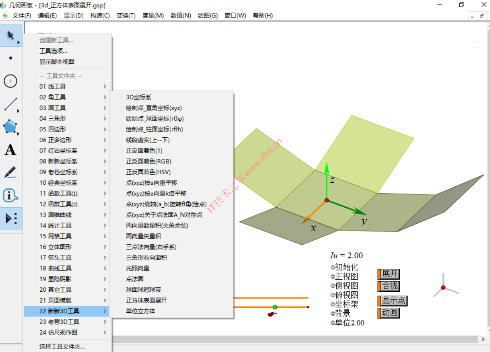Choose 正方体表面展开 from the submenu

[x=146, y=300]
